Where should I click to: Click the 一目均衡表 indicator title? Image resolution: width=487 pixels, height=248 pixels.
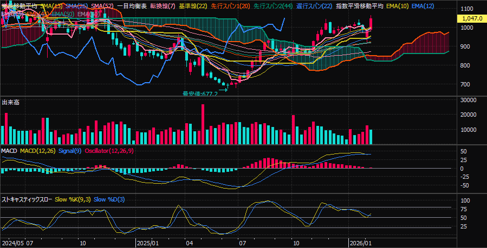(132, 5)
